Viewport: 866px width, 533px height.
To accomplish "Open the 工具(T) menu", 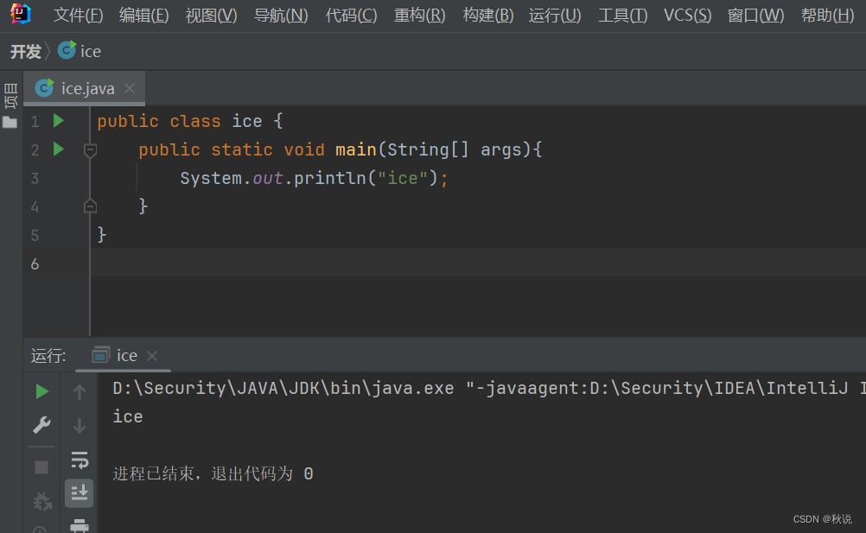I will point(623,16).
